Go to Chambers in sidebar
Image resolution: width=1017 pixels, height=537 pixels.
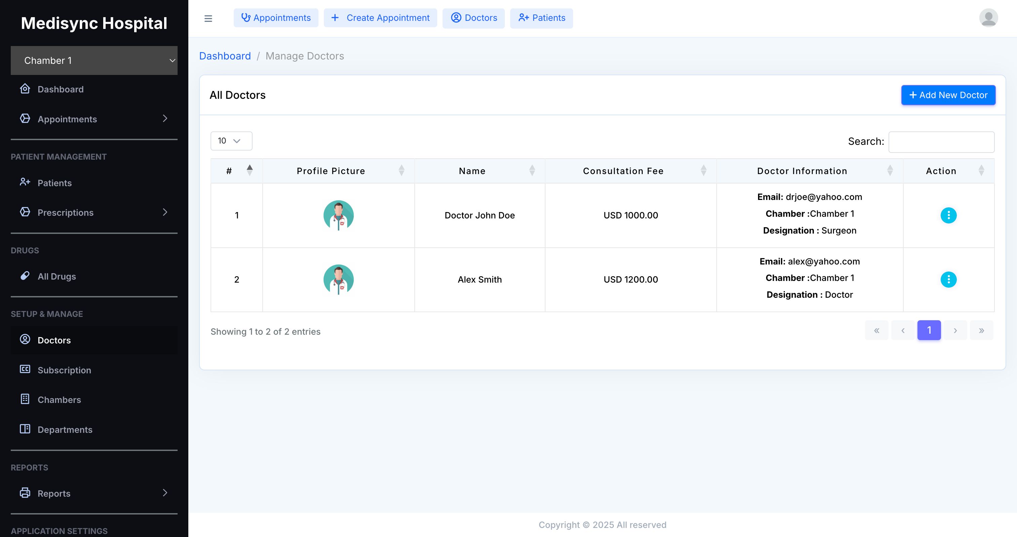(59, 400)
